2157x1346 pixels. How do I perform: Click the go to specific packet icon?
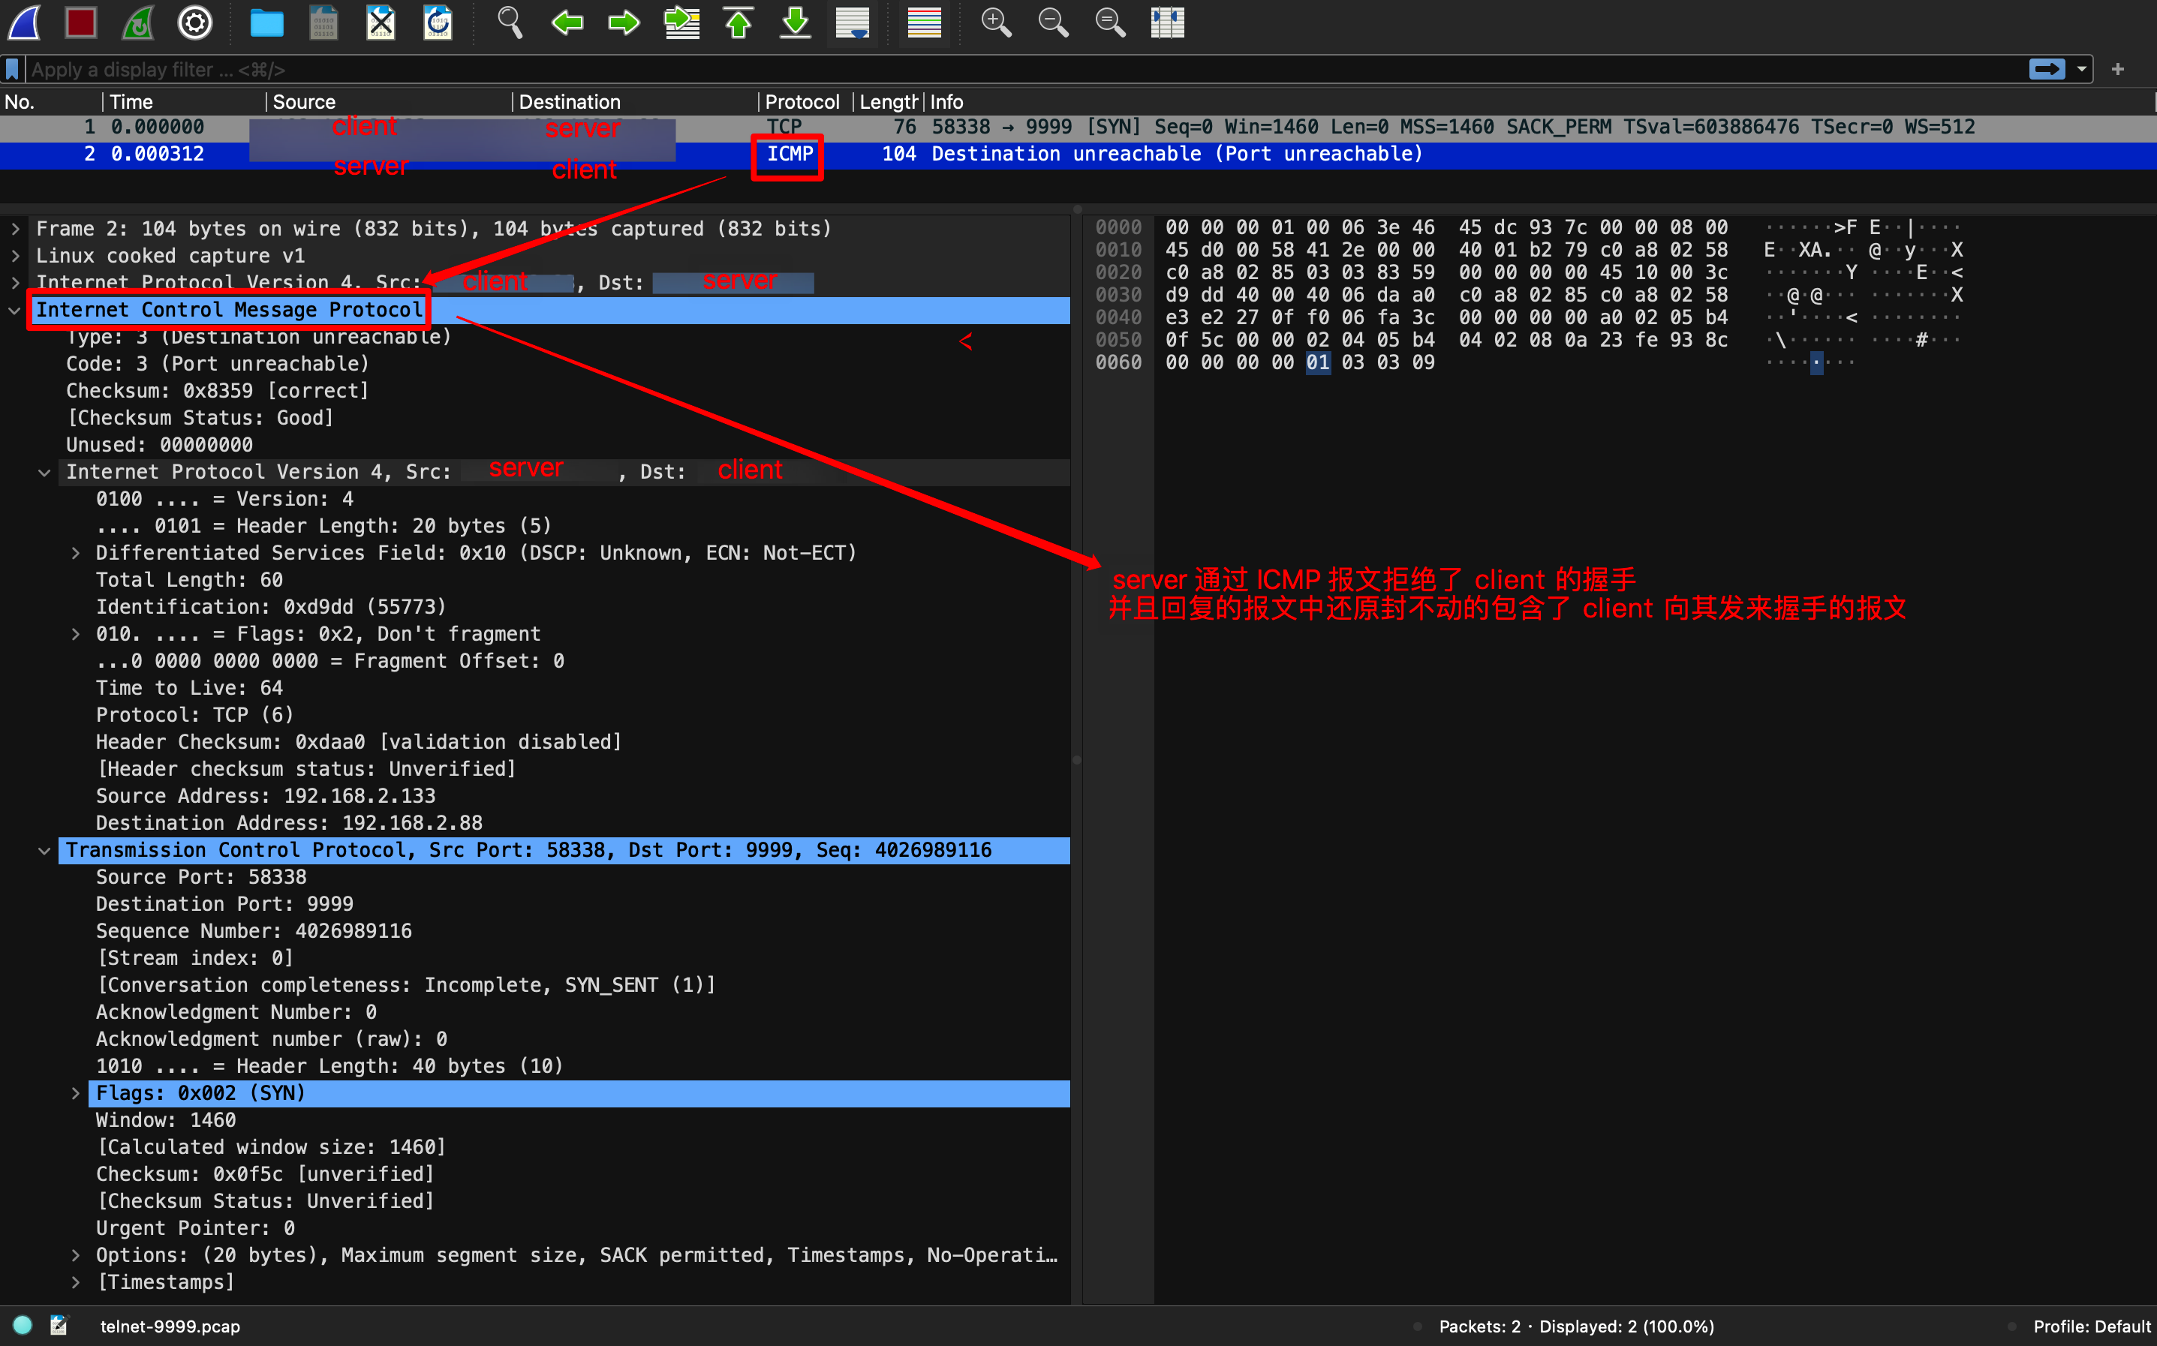pos(681,23)
